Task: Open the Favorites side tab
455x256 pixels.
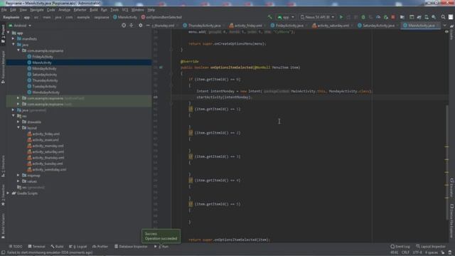Action: [3, 196]
